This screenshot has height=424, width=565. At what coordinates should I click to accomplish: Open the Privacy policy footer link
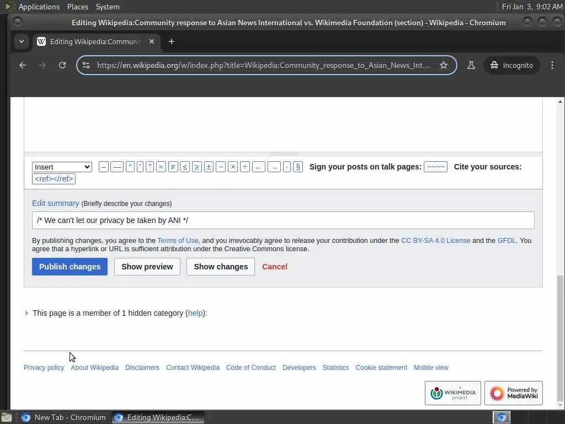point(44,367)
